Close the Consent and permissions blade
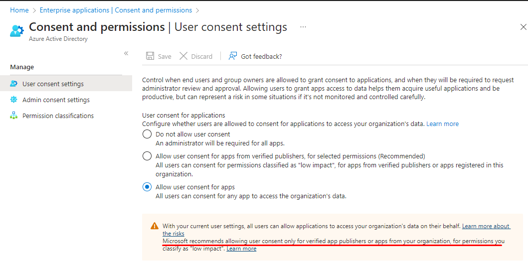 click(523, 27)
